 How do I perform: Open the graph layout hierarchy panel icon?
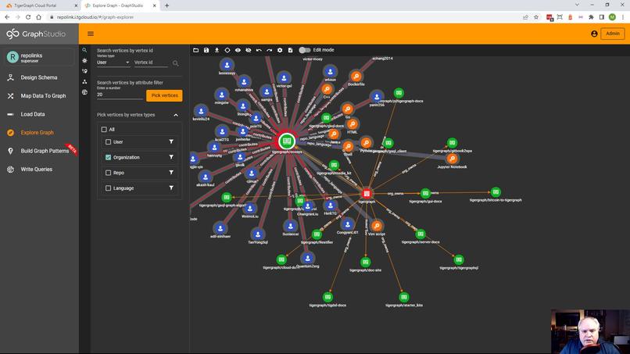84,81
